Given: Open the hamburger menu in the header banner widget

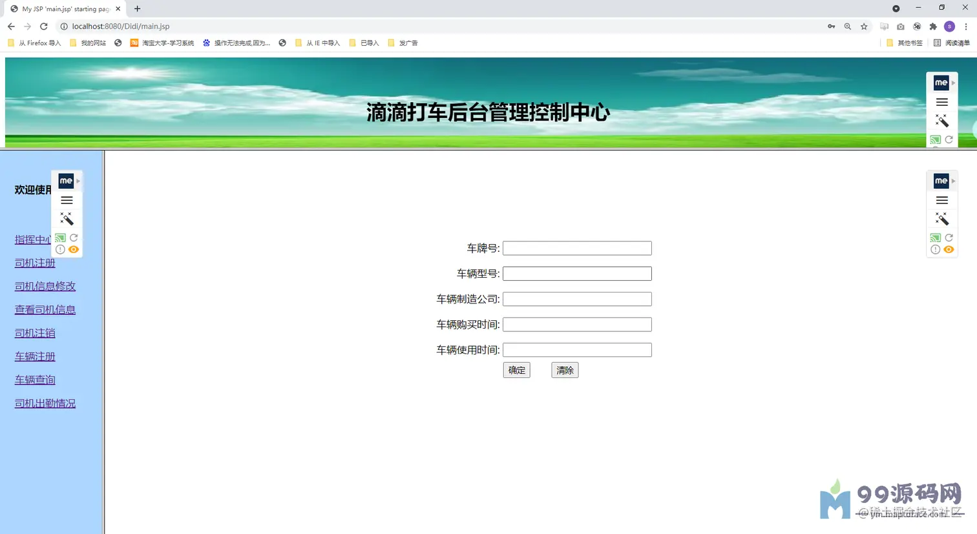Looking at the screenshot, I should pyautogui.click(x=942, y=102).
